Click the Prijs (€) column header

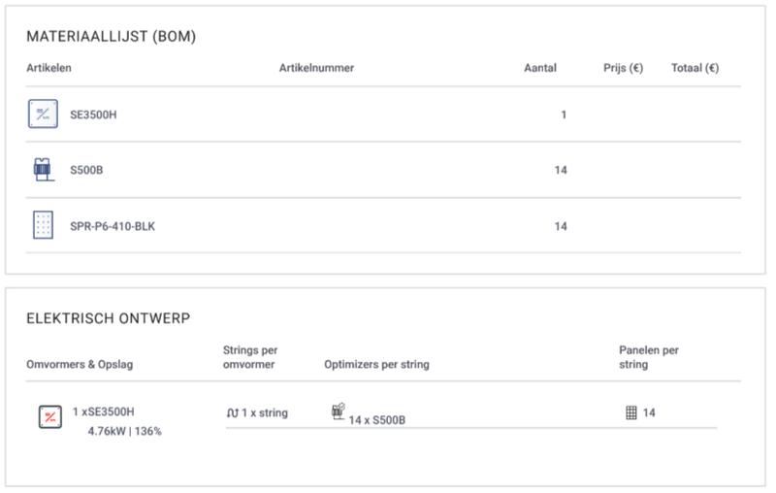tap(623, 68)
